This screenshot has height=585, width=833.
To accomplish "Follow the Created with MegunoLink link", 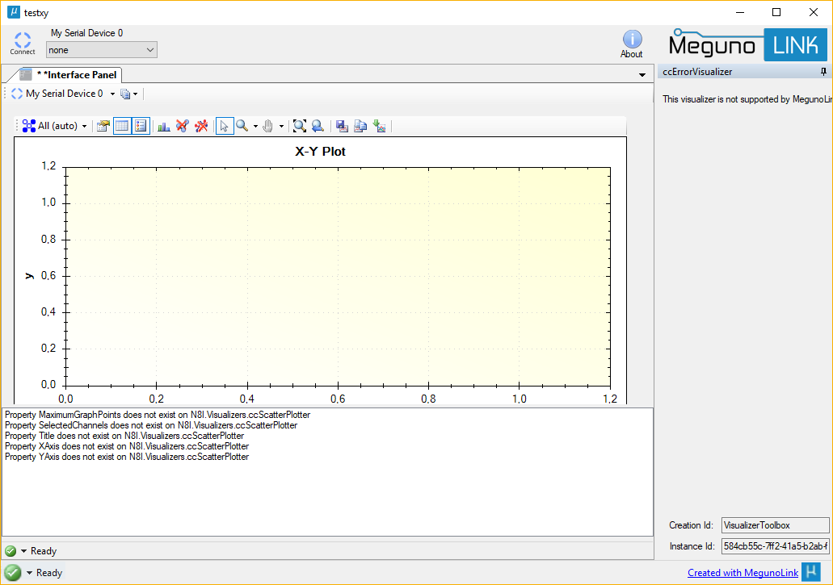I will [743, 573].
